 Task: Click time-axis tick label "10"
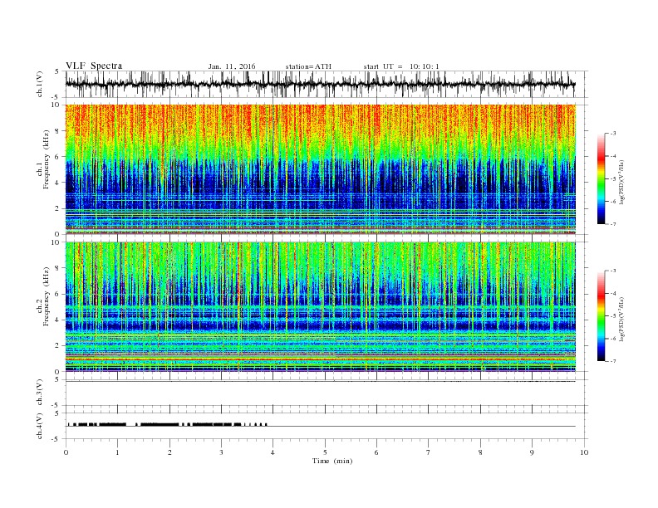584,452
